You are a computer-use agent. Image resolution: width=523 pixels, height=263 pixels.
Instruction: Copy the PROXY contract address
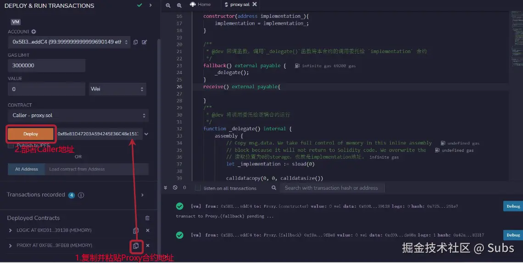pos(136,246)
